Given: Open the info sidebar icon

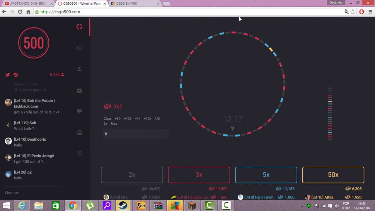Looking at the screenshot, I should (79, 154).
